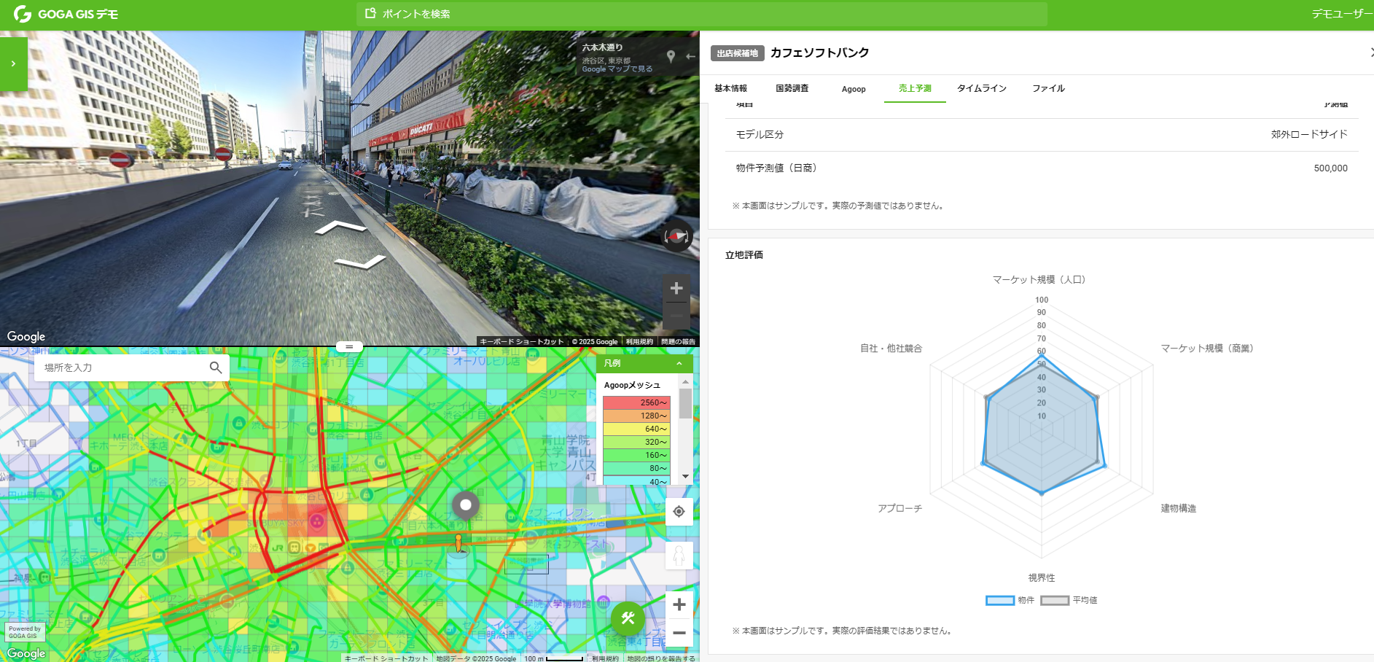Open Street View キーボード ショートカット
This screenshot has width=1374, height=662.
(522, 341)
